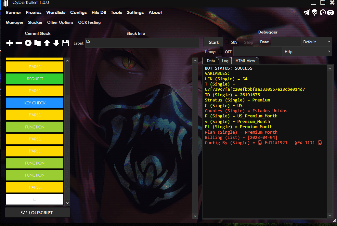The height and width of the screenshot is (226, 337).
Task: Switch to the LOLISCRIPT editor
Action: pyautogui.click(x=37, y=213)
